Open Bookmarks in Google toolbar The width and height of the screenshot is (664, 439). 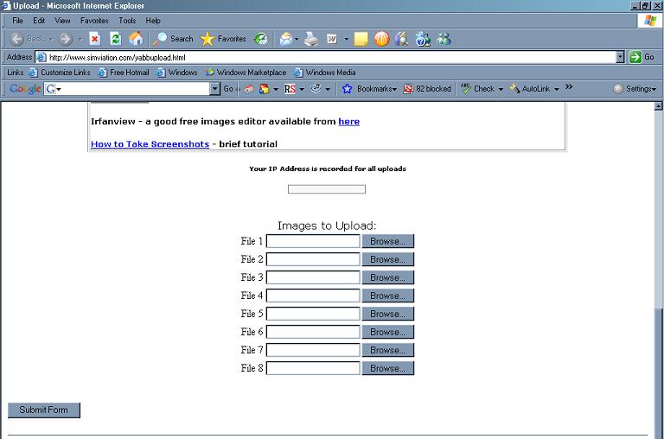[369, 89]
